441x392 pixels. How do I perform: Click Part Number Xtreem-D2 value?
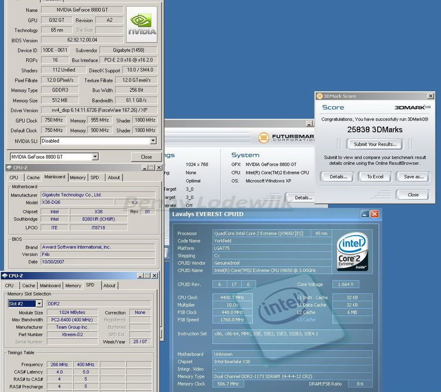point(72,334)
